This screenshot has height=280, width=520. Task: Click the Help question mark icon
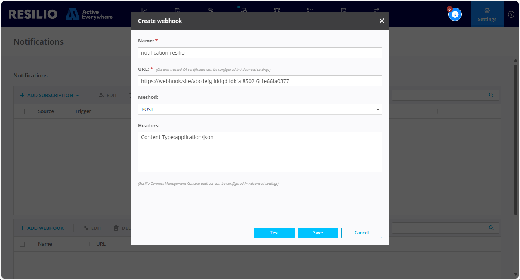511,14
